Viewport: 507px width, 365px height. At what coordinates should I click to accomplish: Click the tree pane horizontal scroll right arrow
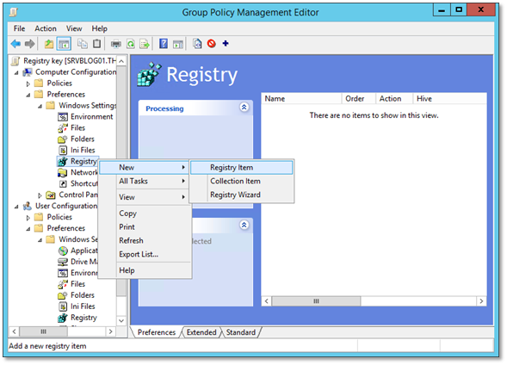[110, 331]
